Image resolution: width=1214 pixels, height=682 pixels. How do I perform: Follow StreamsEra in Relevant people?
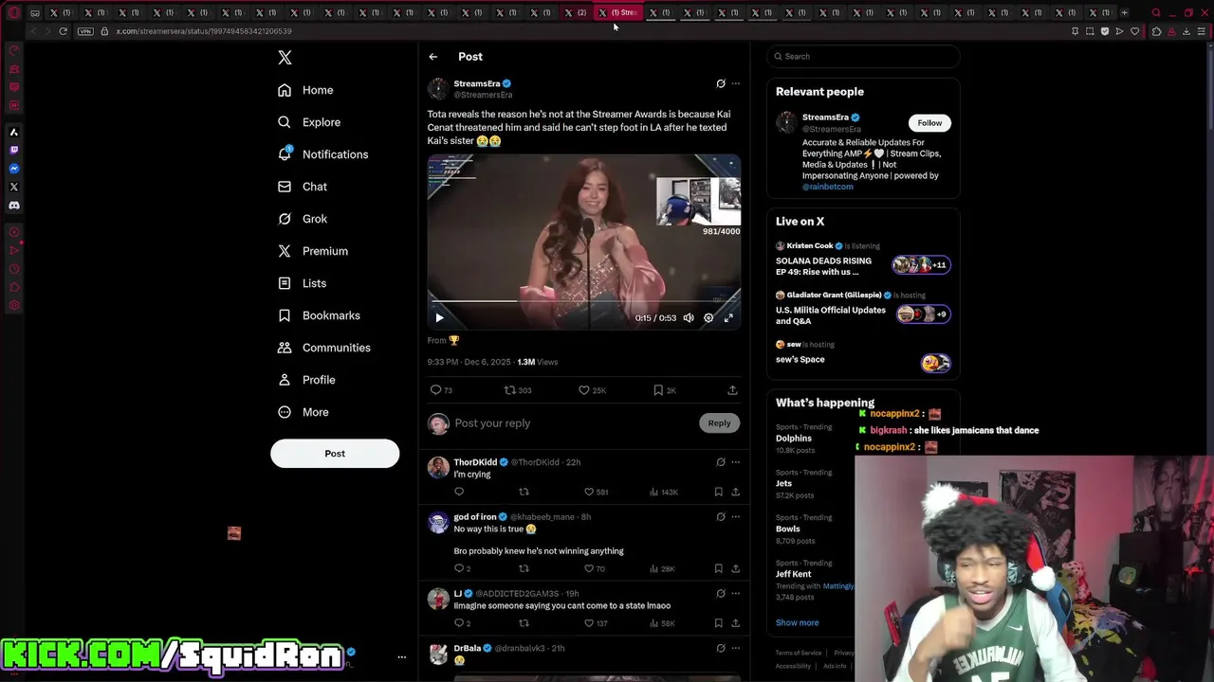pos(929,123)
